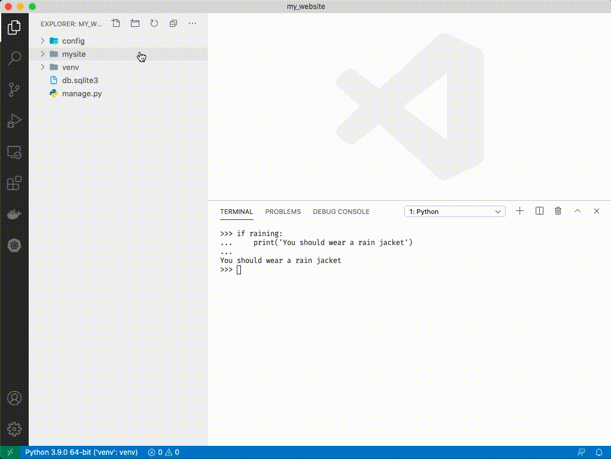Click the Remote Explorer icon

tap(14, 152)
